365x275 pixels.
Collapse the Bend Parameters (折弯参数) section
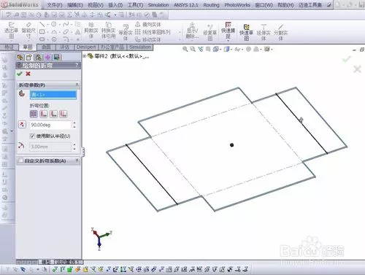[77, 85]
